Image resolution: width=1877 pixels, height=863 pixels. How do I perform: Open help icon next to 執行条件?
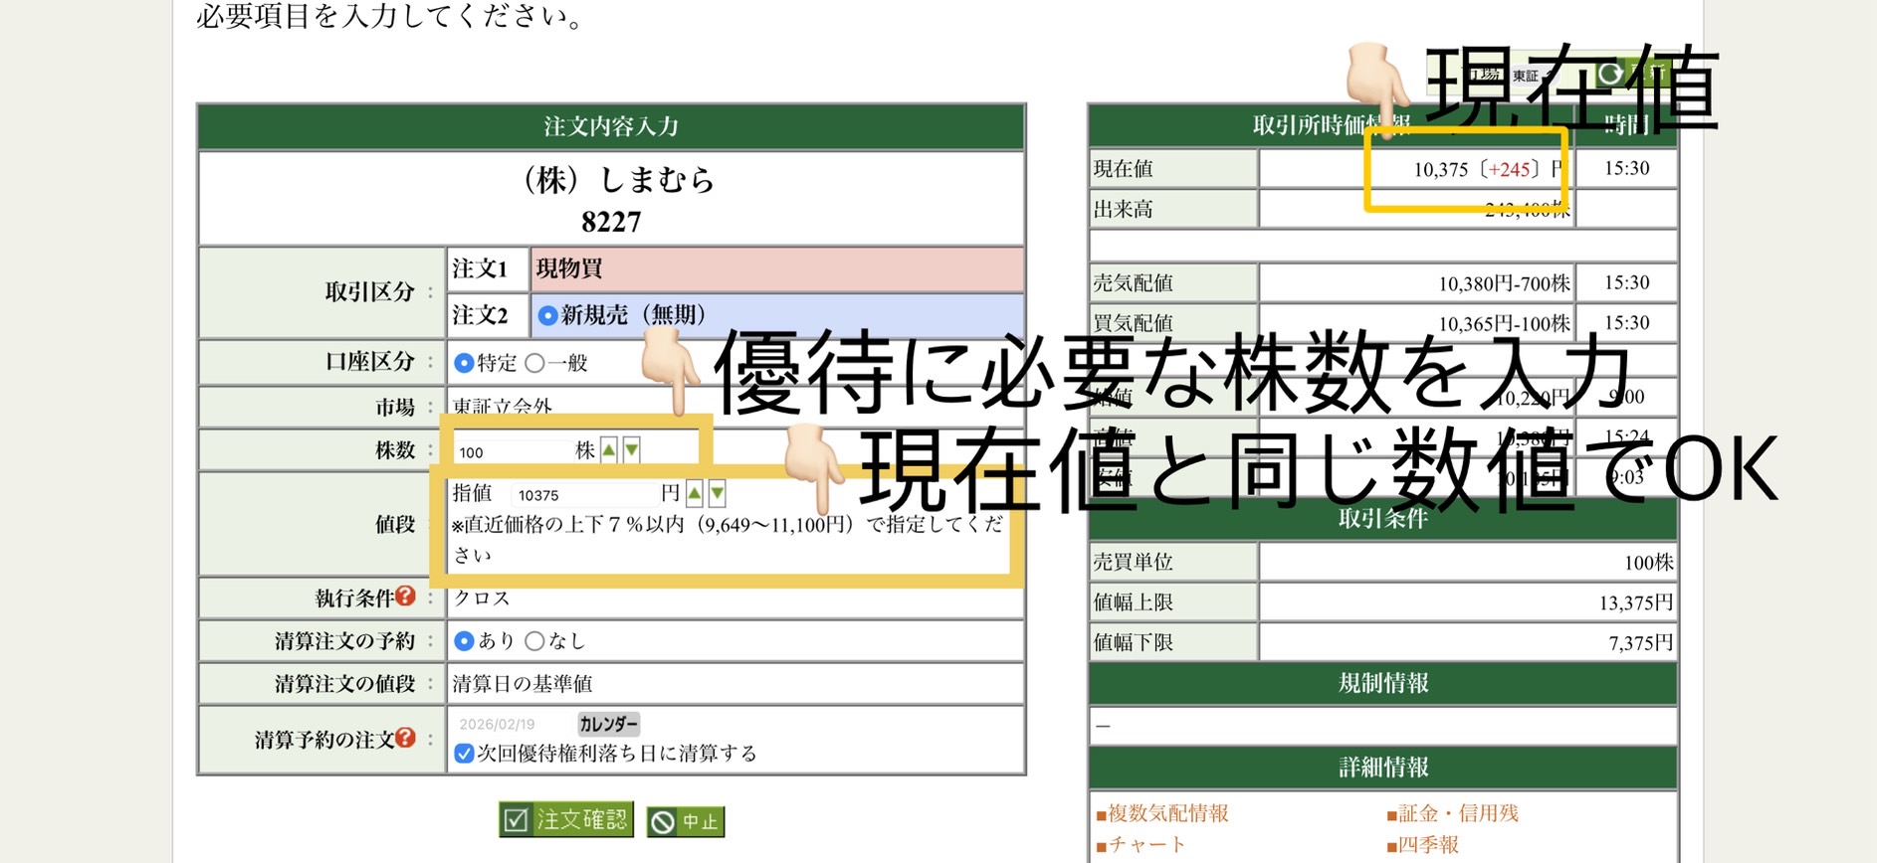tap(405, 597)
